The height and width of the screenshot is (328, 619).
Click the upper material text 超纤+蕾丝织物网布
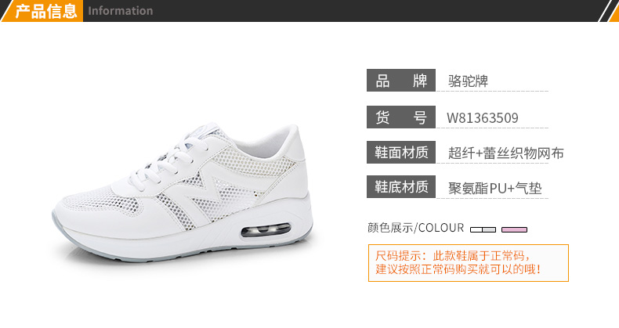coord(505,153)
